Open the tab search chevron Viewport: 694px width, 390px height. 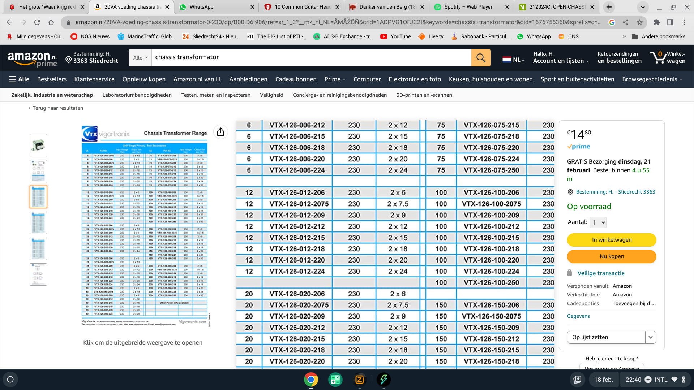pyautogui.click(x=643, y=7)
